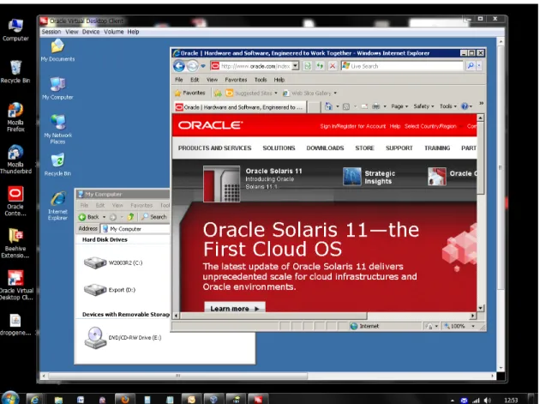Open the Windows Start orb
This screenshot has width=540, height=404.
pyautogui.click(x=9, y=399)
